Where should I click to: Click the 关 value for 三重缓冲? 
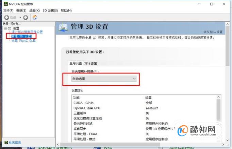[147, 113]
